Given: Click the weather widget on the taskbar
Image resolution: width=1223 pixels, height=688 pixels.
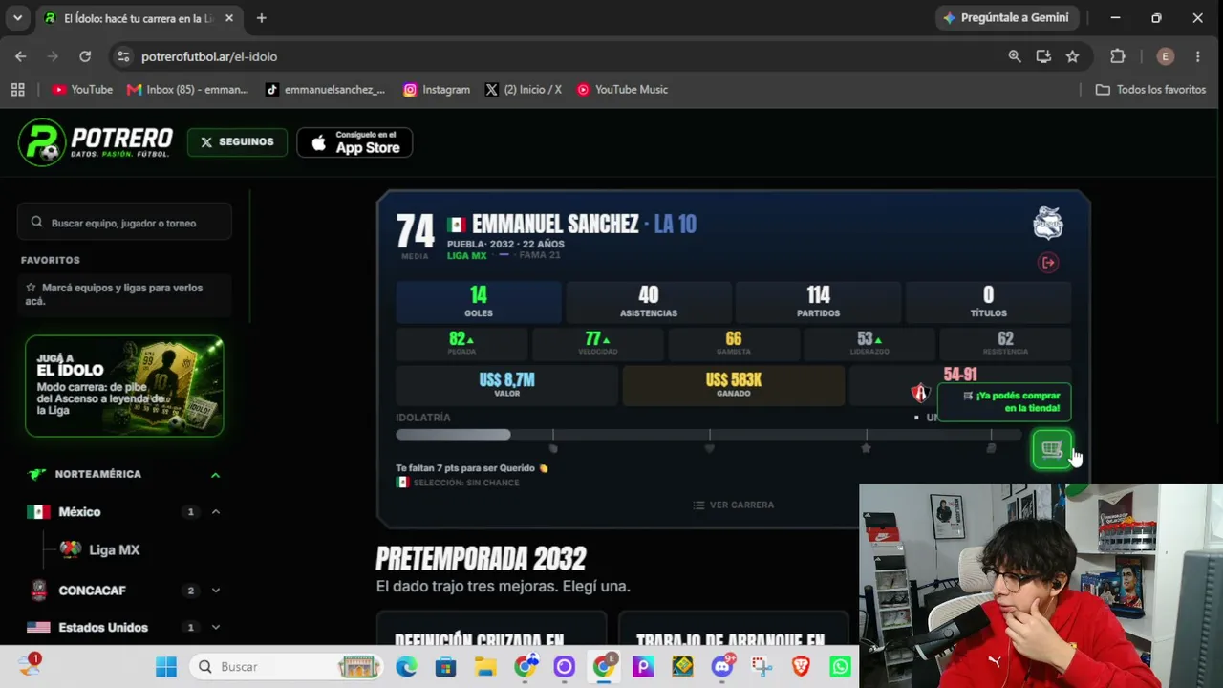Looking at the screenshot, I should click(x=30, y=665).
